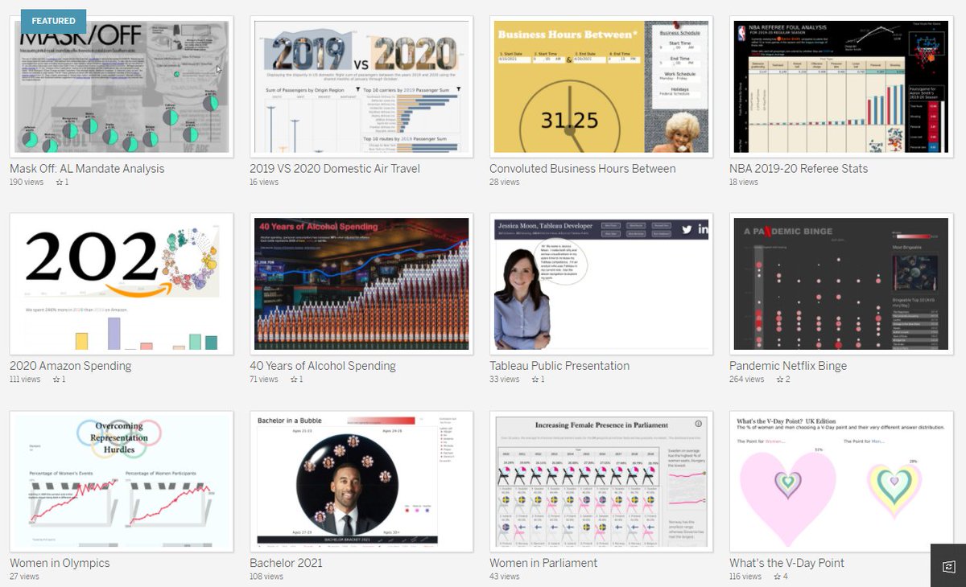Click '108 views' under Bachelor 2021

point(266,577)
